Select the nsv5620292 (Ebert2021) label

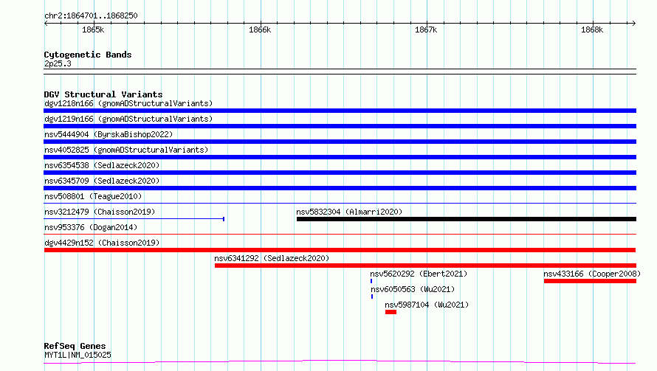419,274
